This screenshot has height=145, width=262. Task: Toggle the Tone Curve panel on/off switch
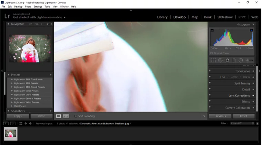210,71
